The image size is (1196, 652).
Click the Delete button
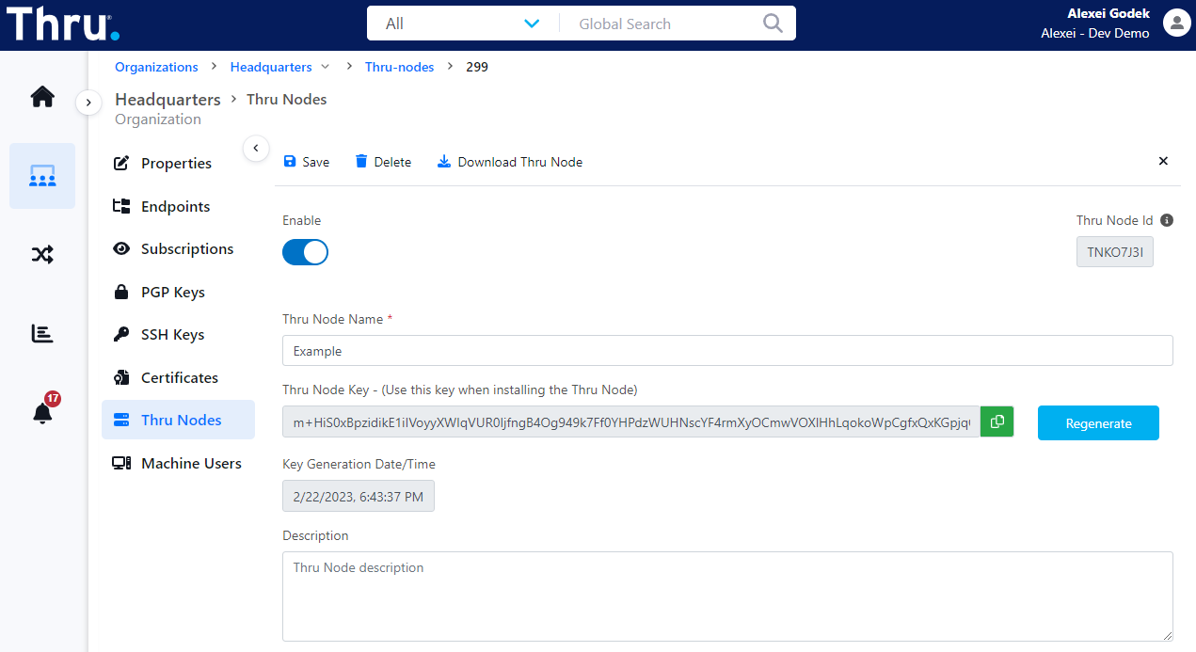pyautogui.click(x=383, y=162)
